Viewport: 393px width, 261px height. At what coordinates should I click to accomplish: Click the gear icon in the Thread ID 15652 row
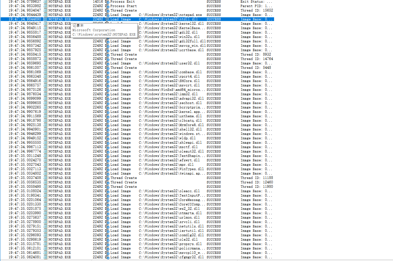(x=107, y=11)
